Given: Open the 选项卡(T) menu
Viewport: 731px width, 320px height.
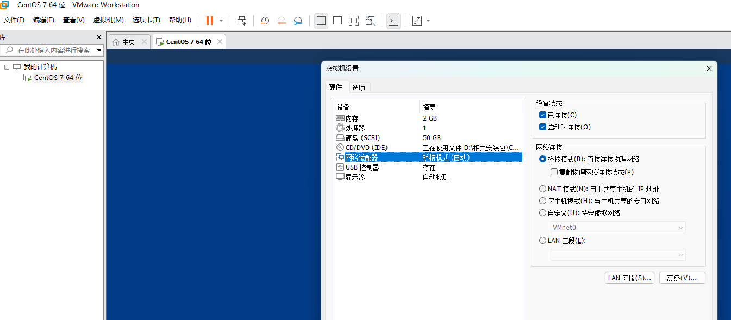Looking at the screenshot, I should click(146, 20).
